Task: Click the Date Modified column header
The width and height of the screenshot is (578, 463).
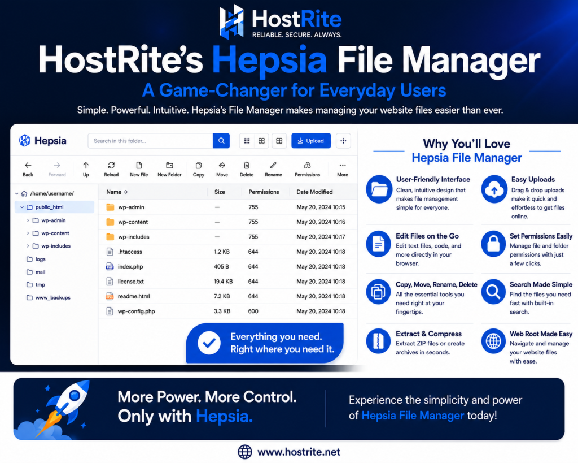Action: pos(314,192)
